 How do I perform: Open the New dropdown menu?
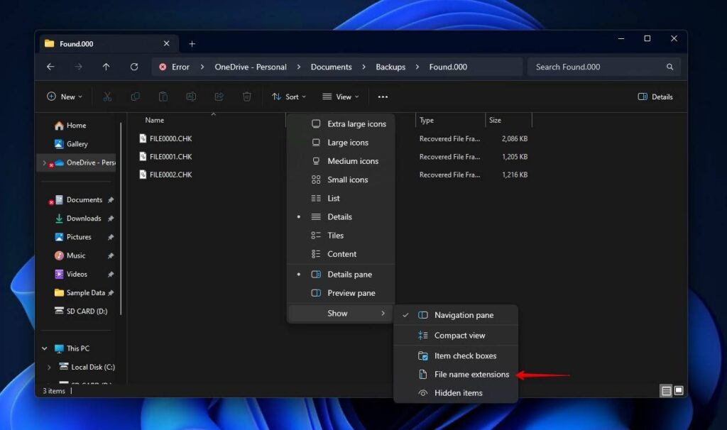click(64, 97)
